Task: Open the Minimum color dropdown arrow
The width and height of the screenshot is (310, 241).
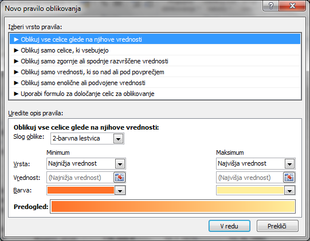Action: point(120,190)
